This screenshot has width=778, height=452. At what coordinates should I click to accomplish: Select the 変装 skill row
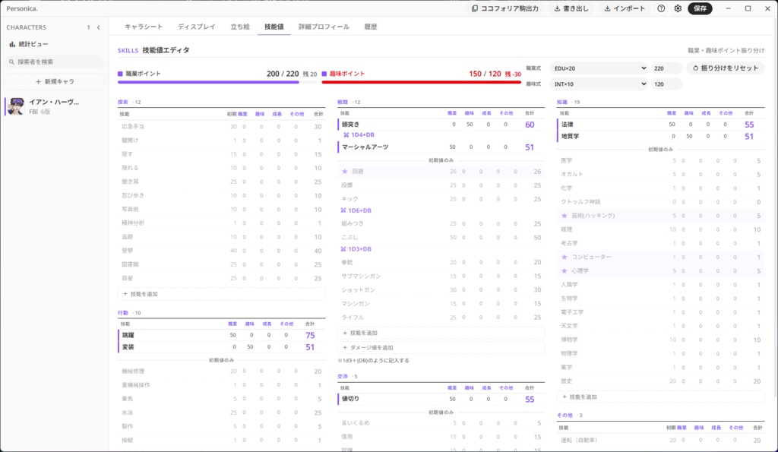[x=221, y=347]
